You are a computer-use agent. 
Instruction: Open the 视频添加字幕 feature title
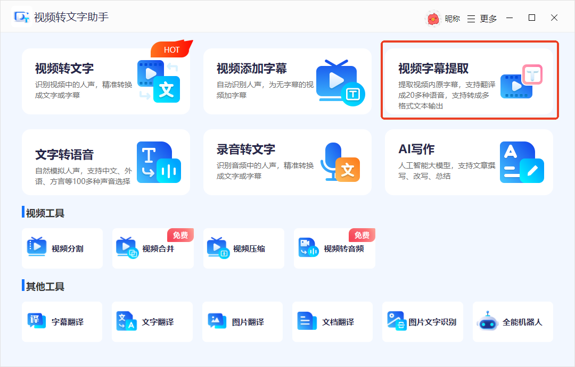click(x=251, y=69)
